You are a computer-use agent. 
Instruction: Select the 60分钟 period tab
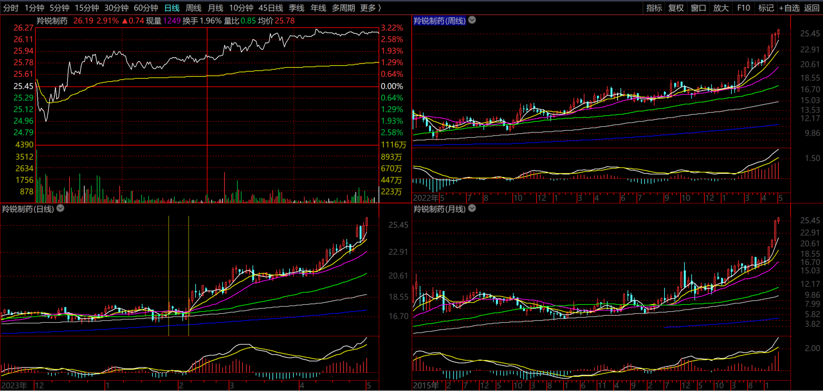click(x=146, y=8)
